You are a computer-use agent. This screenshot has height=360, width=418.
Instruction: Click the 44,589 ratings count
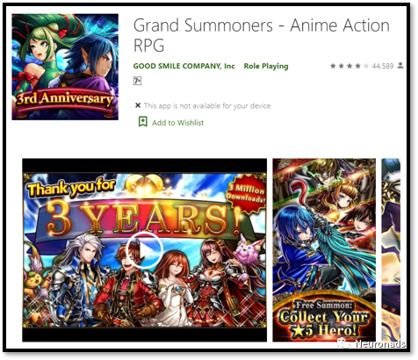coord(383,66)
